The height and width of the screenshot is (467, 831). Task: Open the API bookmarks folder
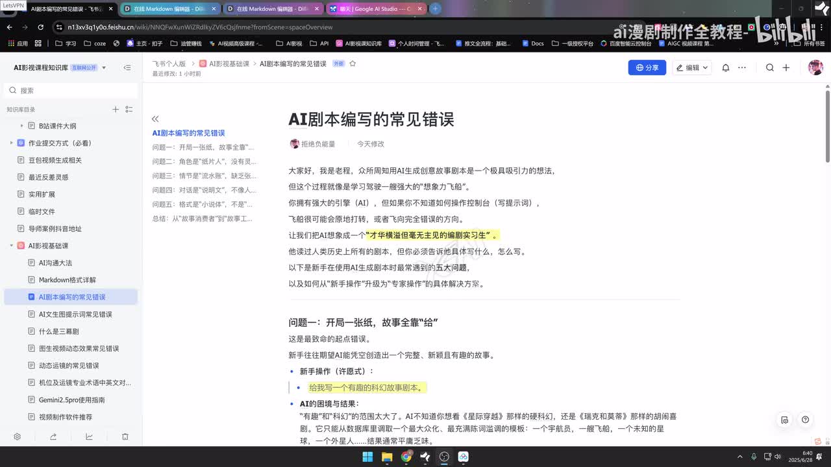point(319,43)
